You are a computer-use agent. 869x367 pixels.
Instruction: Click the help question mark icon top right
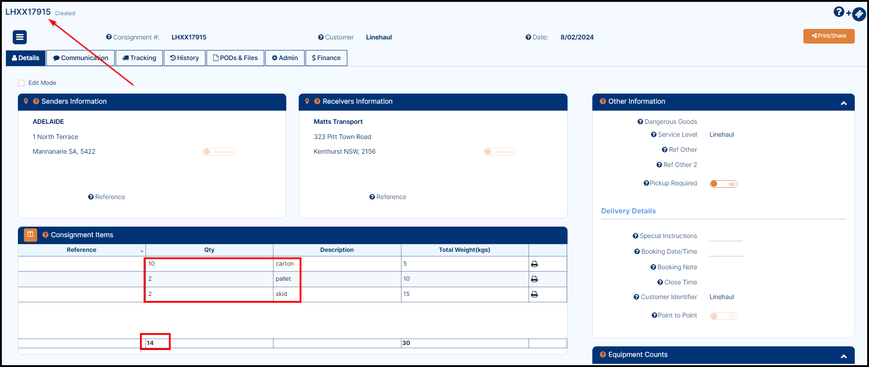(838, 12)
